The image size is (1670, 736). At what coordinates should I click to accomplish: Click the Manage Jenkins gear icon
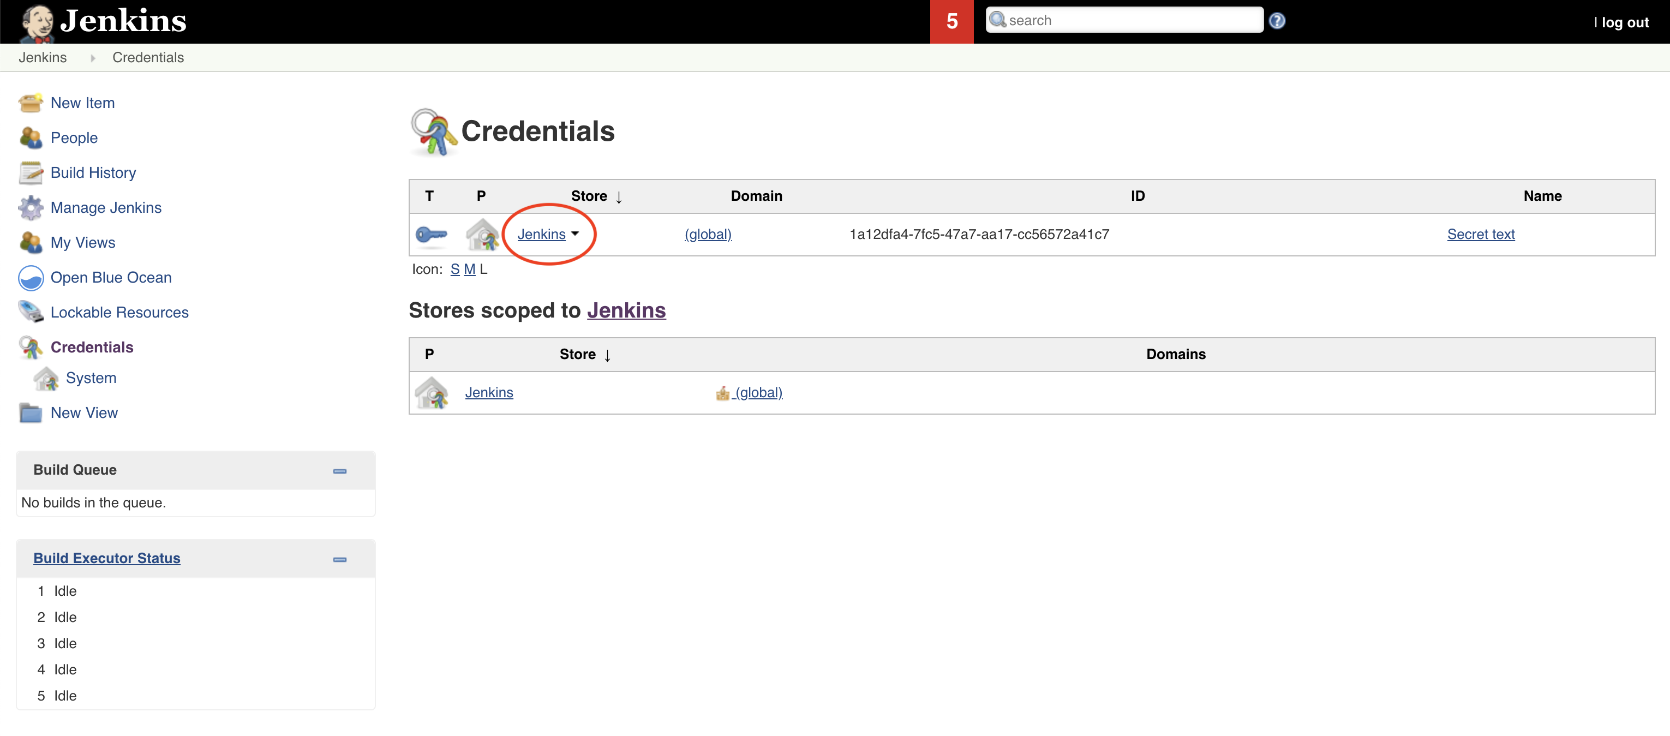(x=31, y=207)
